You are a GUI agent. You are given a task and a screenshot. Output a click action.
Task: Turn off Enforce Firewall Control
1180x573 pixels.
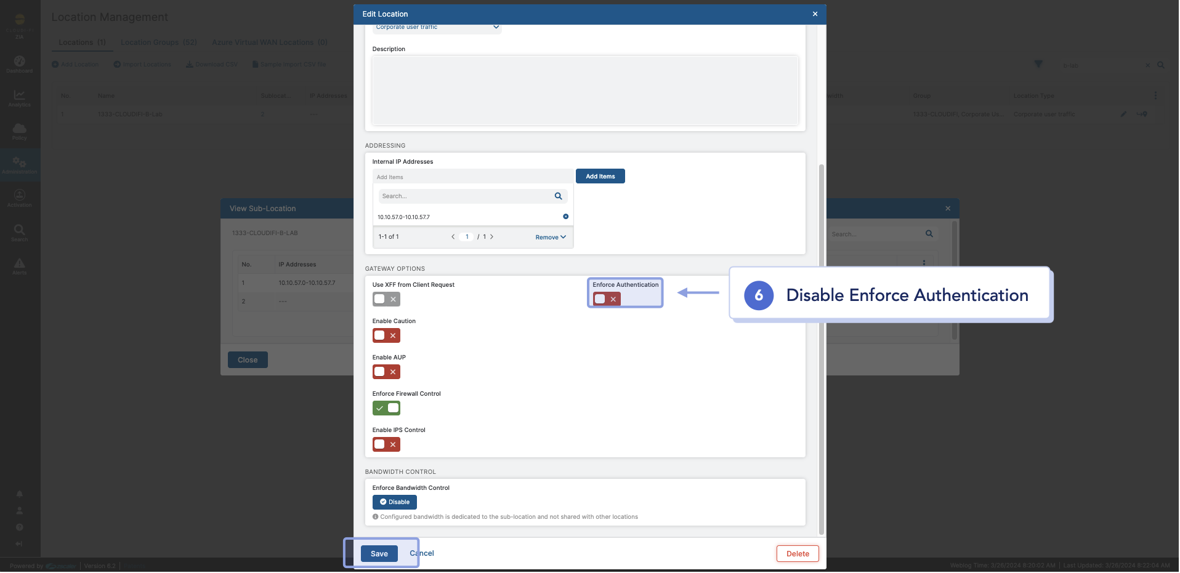pos(386,408)
